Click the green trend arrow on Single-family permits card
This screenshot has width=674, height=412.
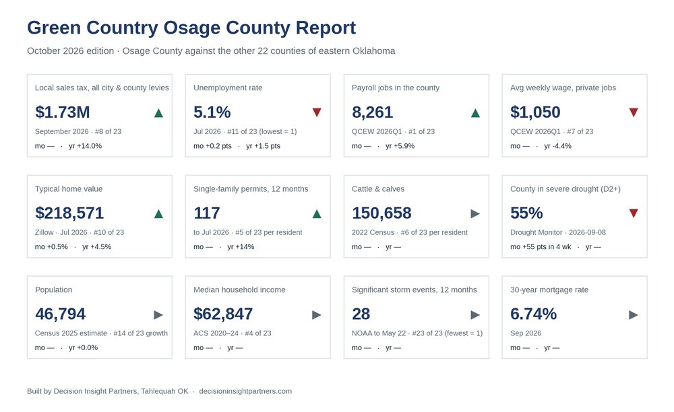pos(317,213)
